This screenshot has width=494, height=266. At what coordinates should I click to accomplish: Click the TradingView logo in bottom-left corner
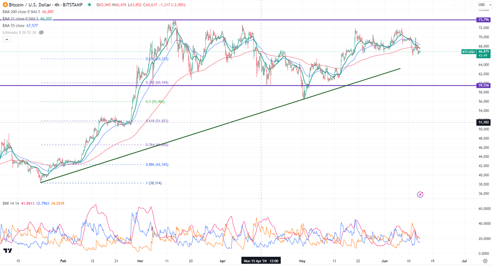pyautogui.click(x=7, y=250)
